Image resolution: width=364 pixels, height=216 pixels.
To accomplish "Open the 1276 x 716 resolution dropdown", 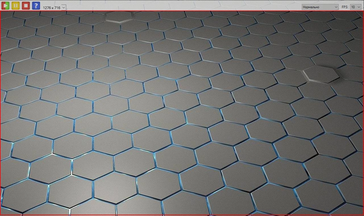I will pyautogui.click(x=54, y=8).
